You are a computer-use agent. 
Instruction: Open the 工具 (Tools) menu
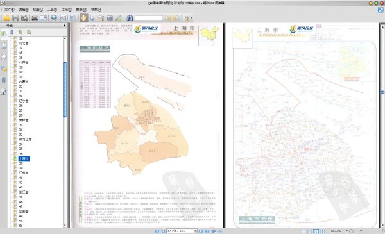52,10
